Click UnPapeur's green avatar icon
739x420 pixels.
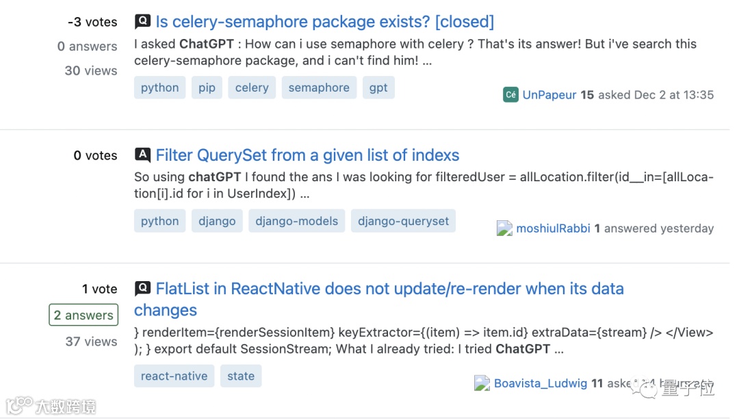click(x=510, y=95)
